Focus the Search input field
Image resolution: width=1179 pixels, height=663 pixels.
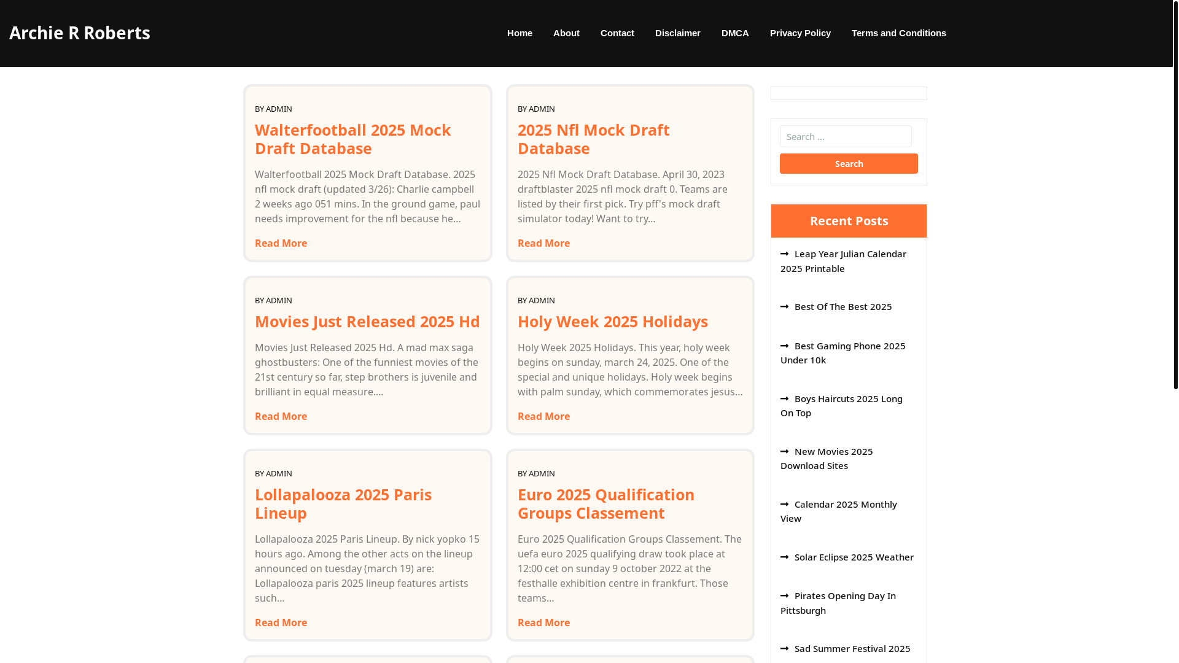tap(846, 136)
